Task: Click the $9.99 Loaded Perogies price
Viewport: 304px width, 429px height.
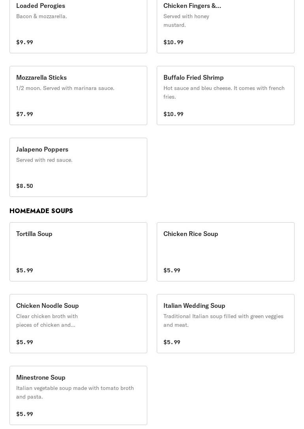Action: point(24,42)
